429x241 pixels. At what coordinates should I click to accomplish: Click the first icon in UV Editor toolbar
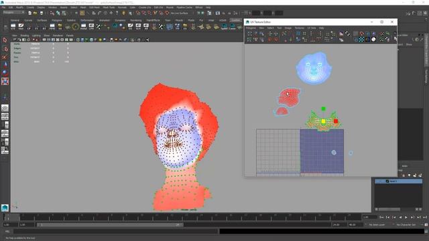click(x=249, y=33)
